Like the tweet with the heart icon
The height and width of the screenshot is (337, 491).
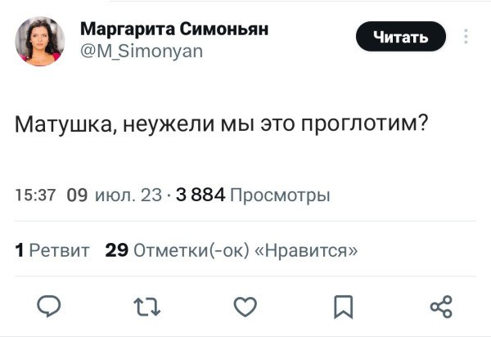click(x=245, y=308)
